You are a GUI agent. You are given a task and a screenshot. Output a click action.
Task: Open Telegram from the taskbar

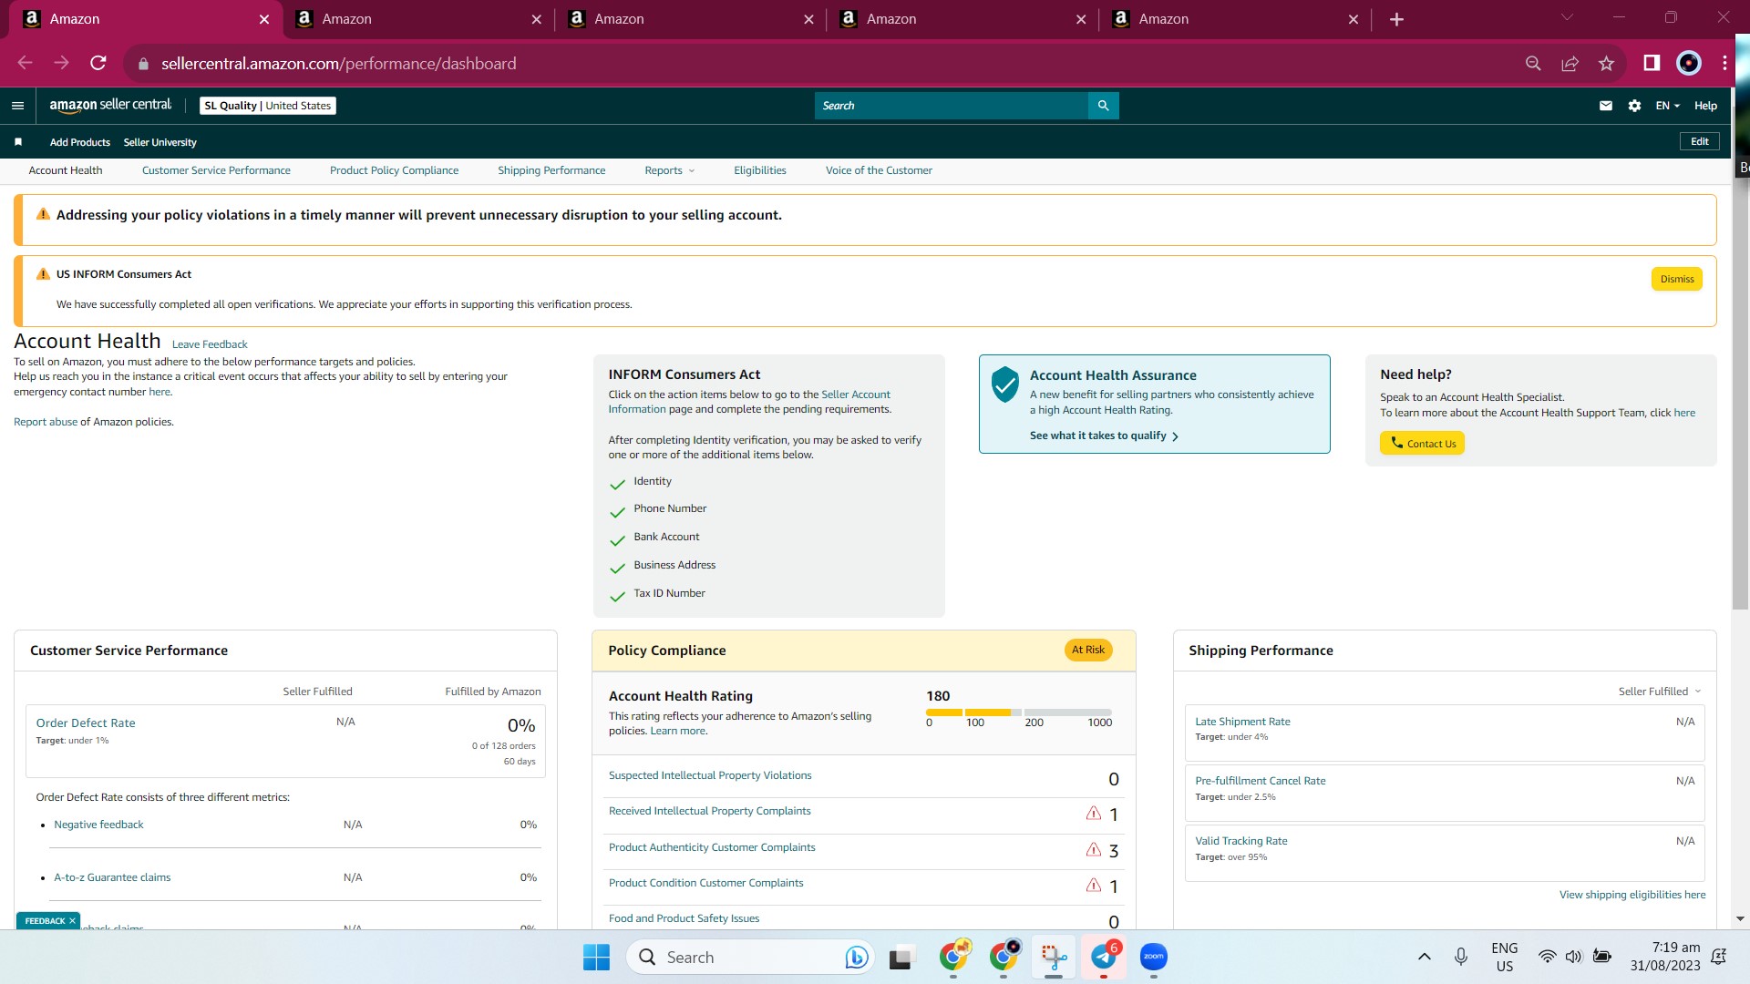pos(1104,957)
